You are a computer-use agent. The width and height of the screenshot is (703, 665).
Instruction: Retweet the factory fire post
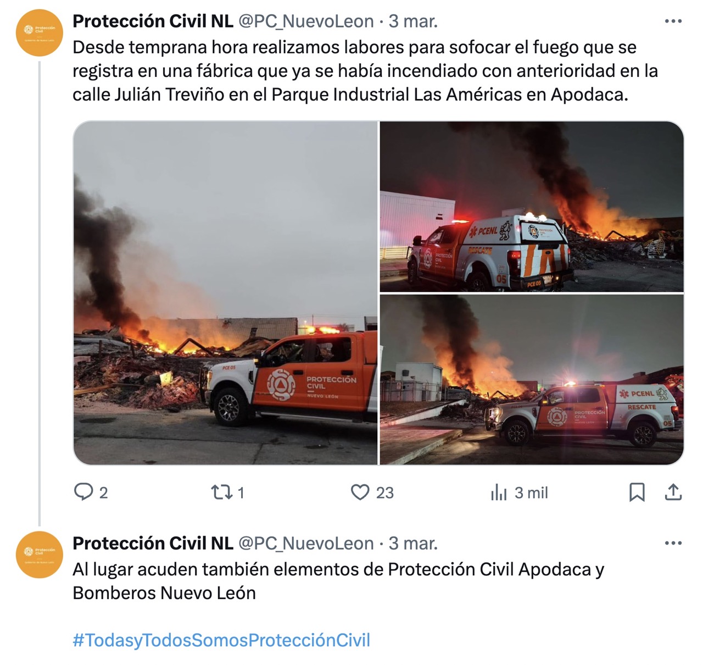pos(228,492)
